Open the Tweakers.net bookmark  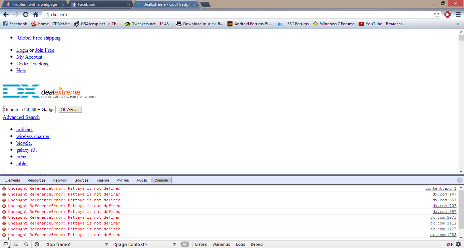click(148, 24)
